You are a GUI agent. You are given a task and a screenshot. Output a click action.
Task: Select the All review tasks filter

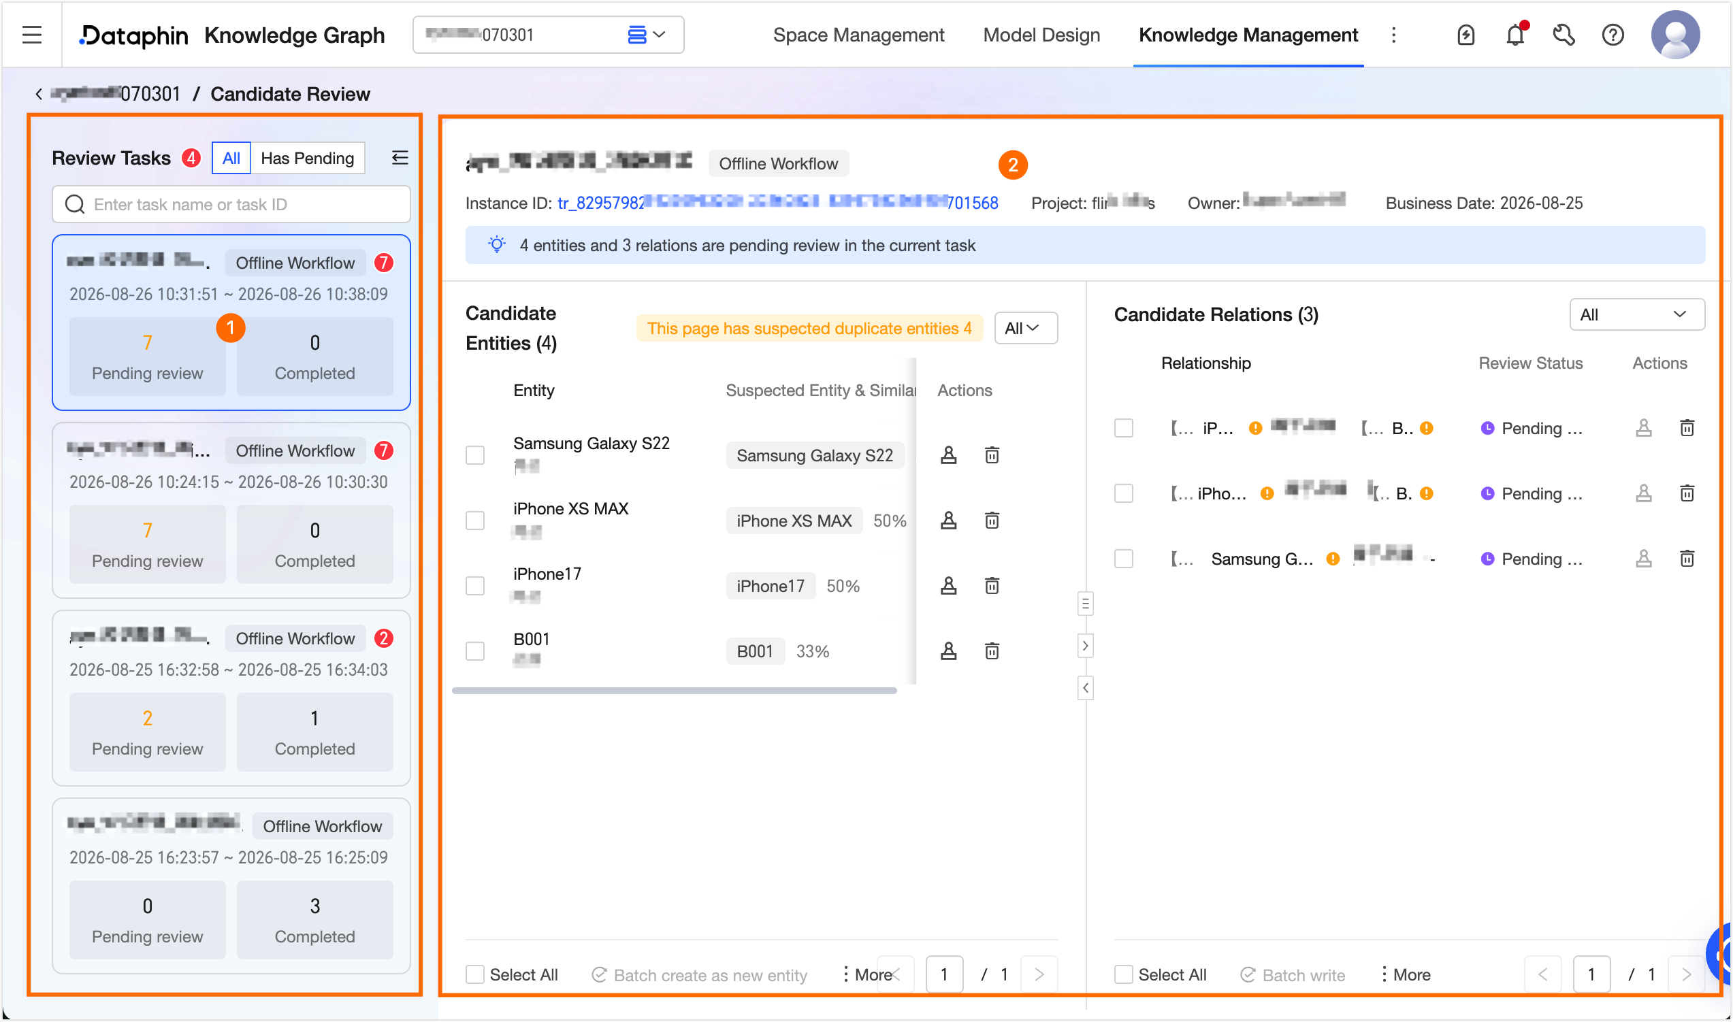[231, 159]
